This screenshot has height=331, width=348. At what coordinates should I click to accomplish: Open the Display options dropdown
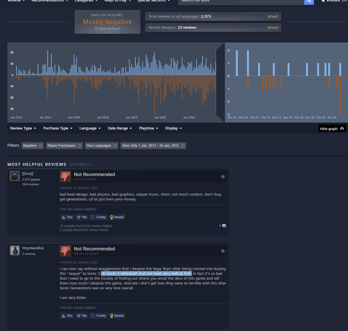173,128
